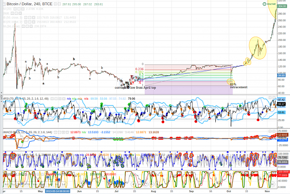290x194 pixels.
Task: Select the 'corrective low from April top' annotation
Action: (135, 87)
